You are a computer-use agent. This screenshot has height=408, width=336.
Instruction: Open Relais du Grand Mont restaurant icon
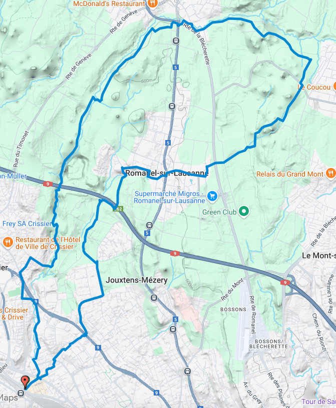pos(330,173)
